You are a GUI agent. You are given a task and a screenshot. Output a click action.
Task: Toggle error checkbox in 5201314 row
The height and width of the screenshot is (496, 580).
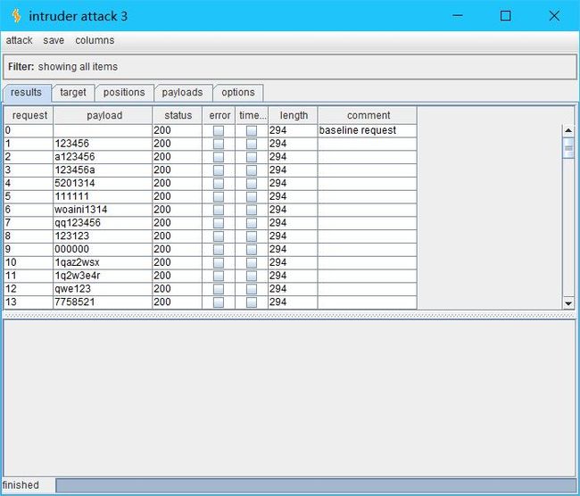219,184
